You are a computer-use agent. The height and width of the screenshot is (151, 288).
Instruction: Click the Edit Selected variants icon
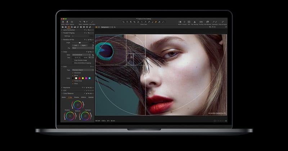(x=207, y=22)
